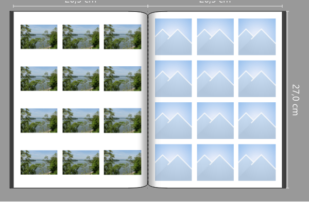Click the "27,0 cm" page height label
The height and width of the screenshot is (202, 309).
tap(296, 100)
